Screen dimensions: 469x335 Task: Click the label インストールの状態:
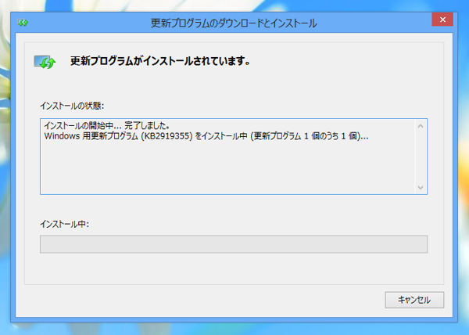coord(72,106)
